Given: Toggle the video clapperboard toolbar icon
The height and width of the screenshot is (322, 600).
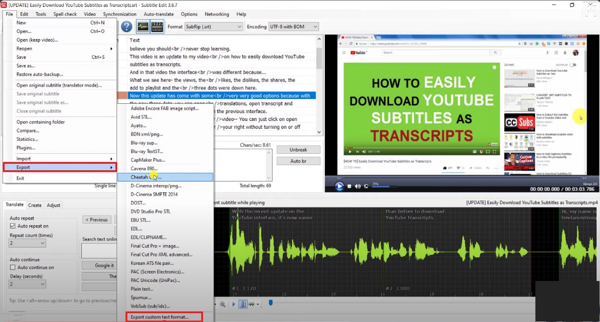Looking at the screenshot, I should pos(157,27).
